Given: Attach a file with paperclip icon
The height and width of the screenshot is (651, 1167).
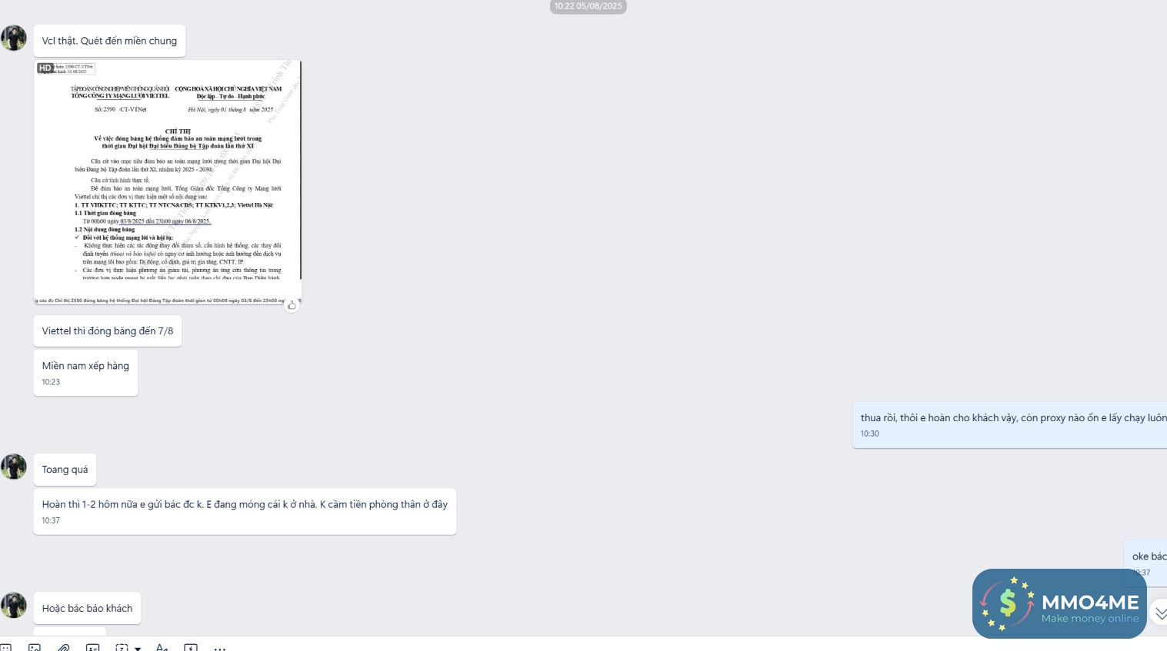Looking at the screenshot, I should pyautogui.click(x=64, y=648).
